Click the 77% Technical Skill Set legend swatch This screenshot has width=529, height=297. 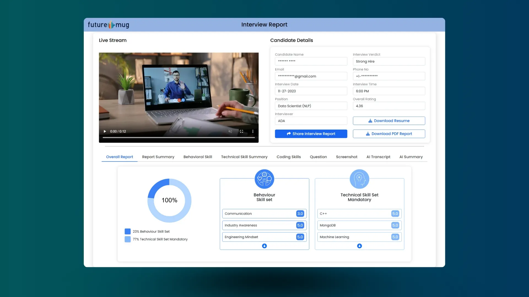128,239
